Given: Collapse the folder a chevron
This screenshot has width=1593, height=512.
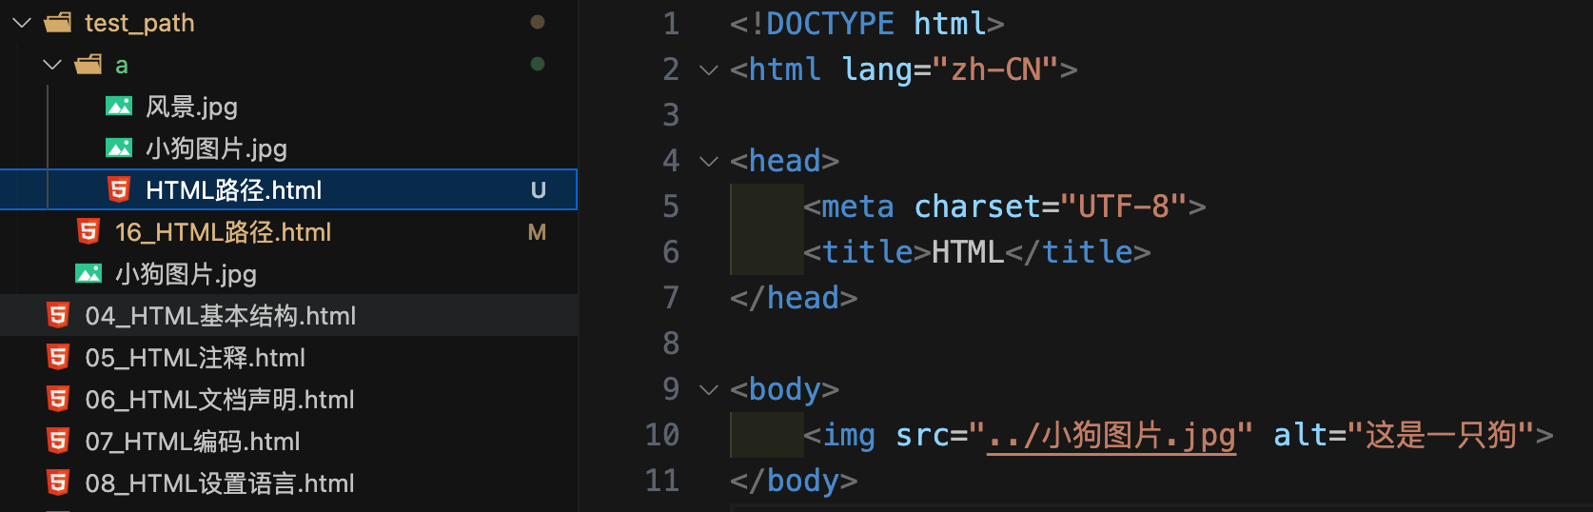Looking at the screenshot, I should (x=52, y=65).
